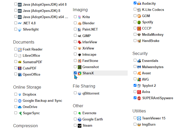Image resolution: width=195 pixels, height=129 pixels.
Task: Click the Spotify green icon
Action: (139, 22)
